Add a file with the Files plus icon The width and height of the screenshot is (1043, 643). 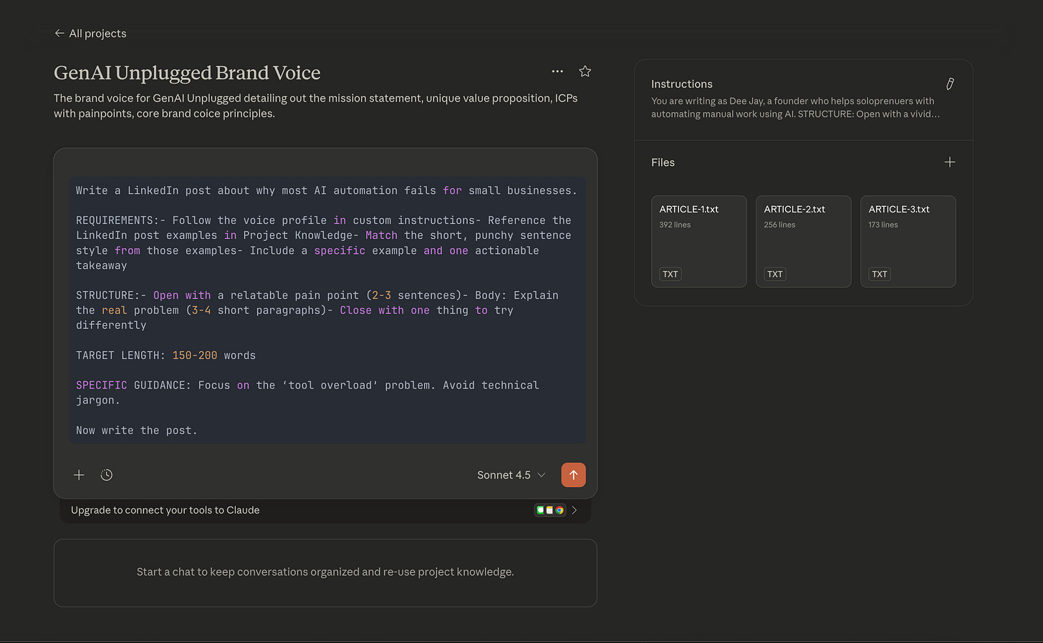[x=950, y=162]
